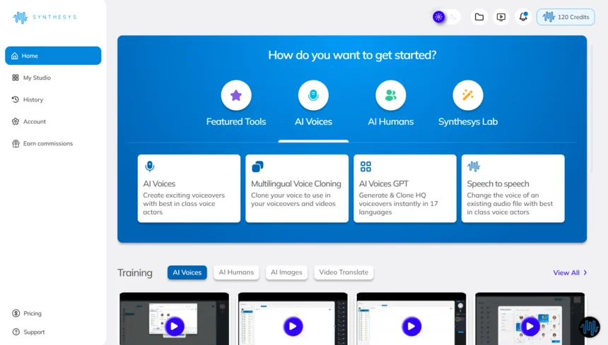Click the Voice Cloning copy icon
The height and width of the screenshot is (345, 608).
pyautogui.click(x=257, y=167)
